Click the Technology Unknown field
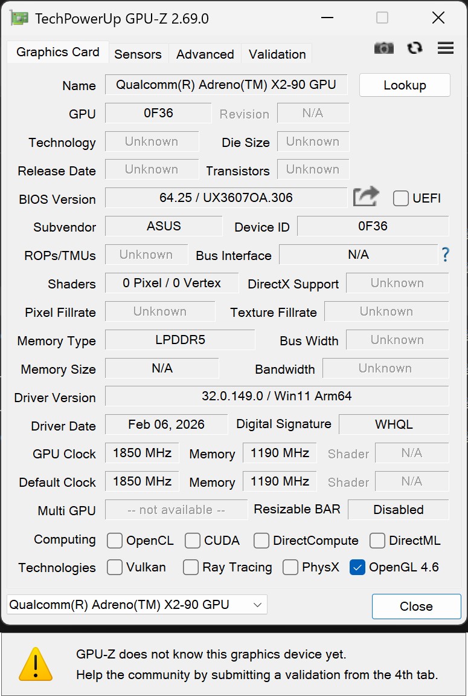468x696 pixels. pos(152,141)
